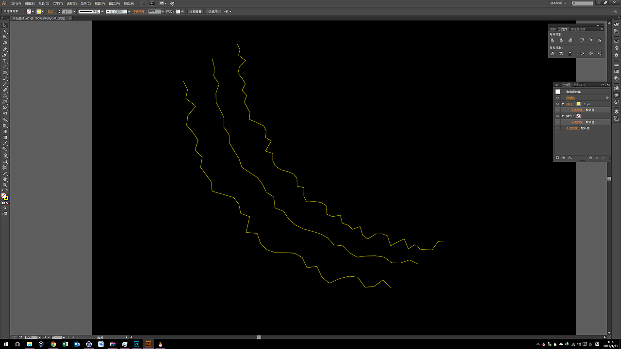
Task: Select the Eraser tool
Action: pos(5,89)
